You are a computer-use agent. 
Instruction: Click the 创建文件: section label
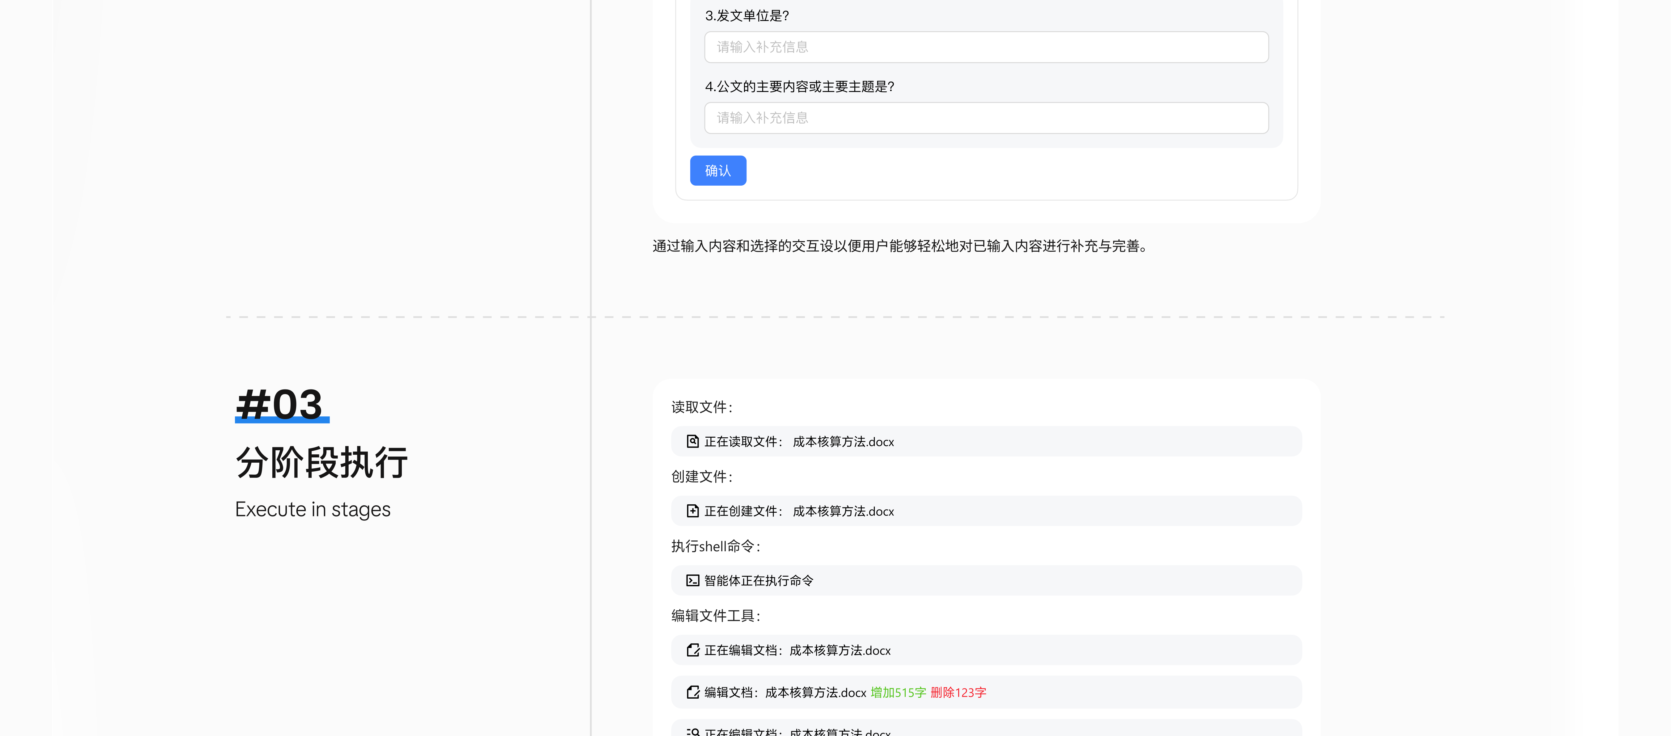(x=702, y=477)
